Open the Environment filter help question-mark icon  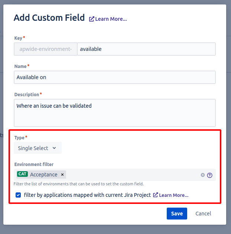pyautogui.click(x=210, y=175)
